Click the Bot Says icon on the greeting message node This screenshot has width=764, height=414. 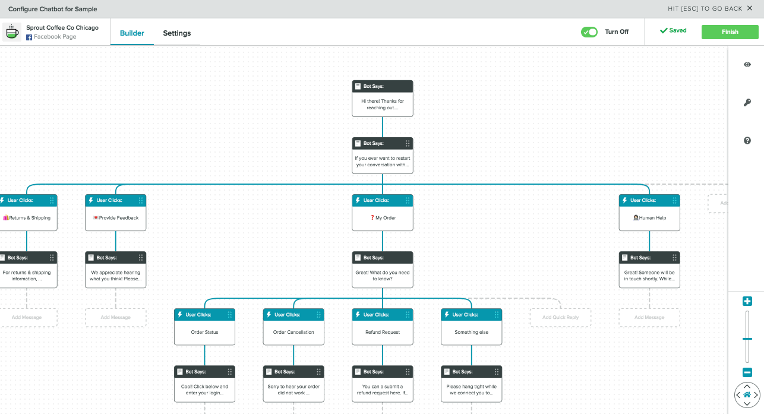357,86
